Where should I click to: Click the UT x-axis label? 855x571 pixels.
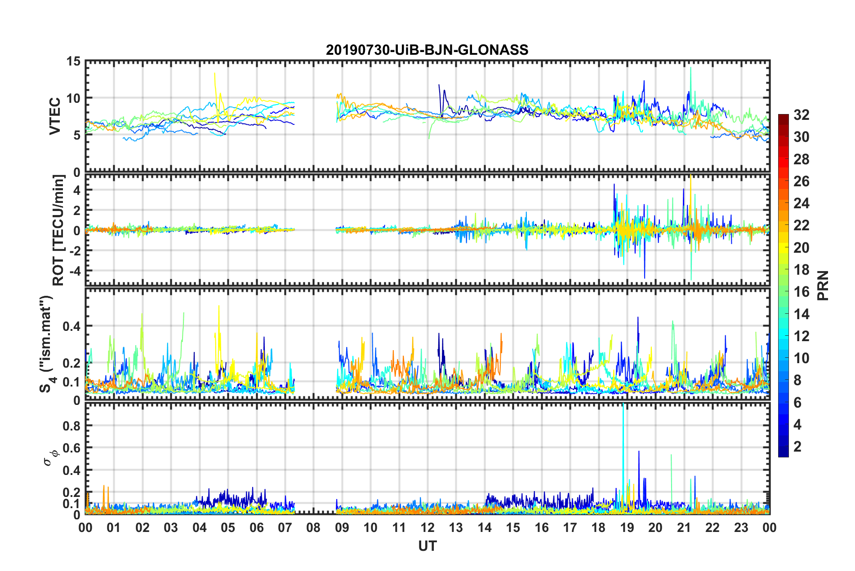point(427,546)
